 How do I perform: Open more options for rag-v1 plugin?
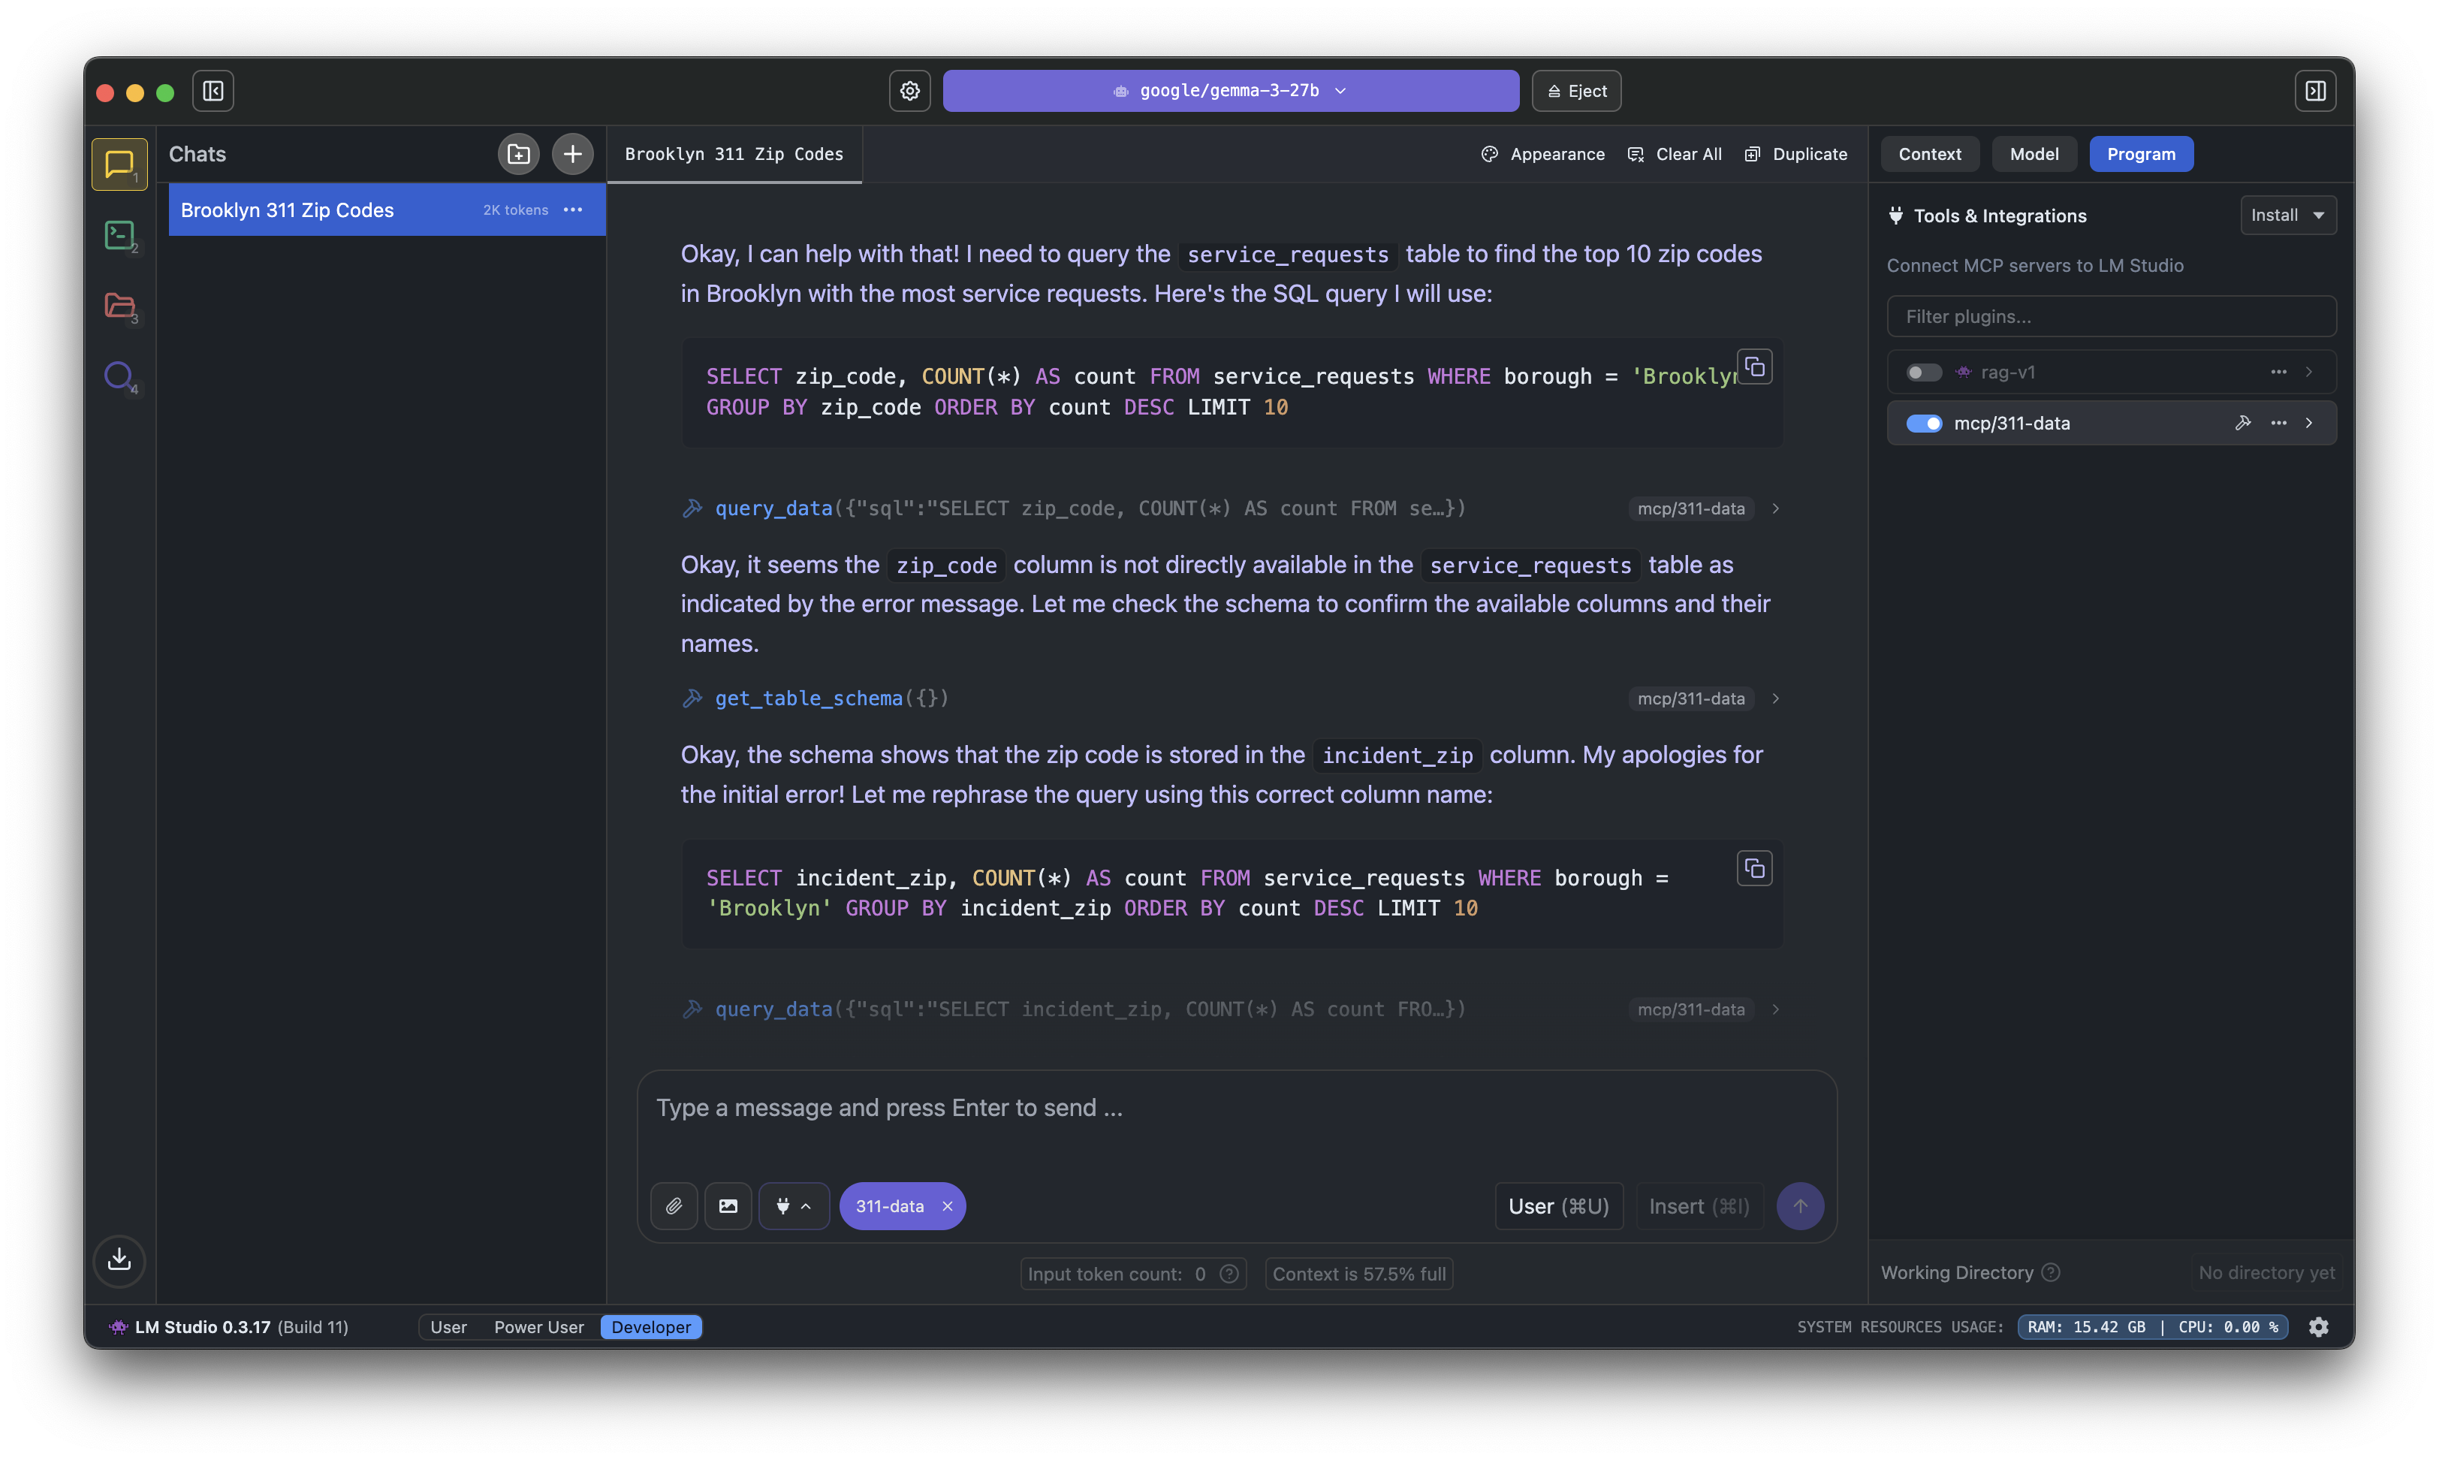[x=2279, y=372]
